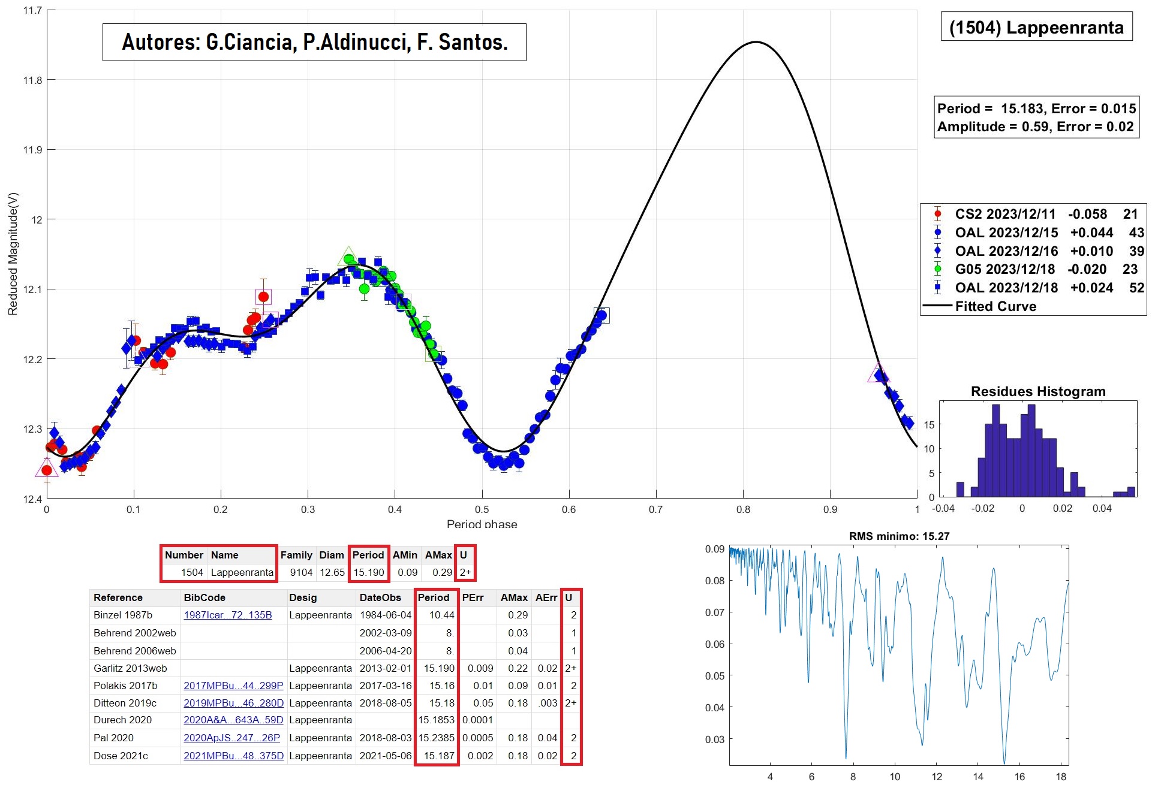Click the summary U value 2+
The width and height of the screenshot is (1152, 788).
click(x=465, y=572)
